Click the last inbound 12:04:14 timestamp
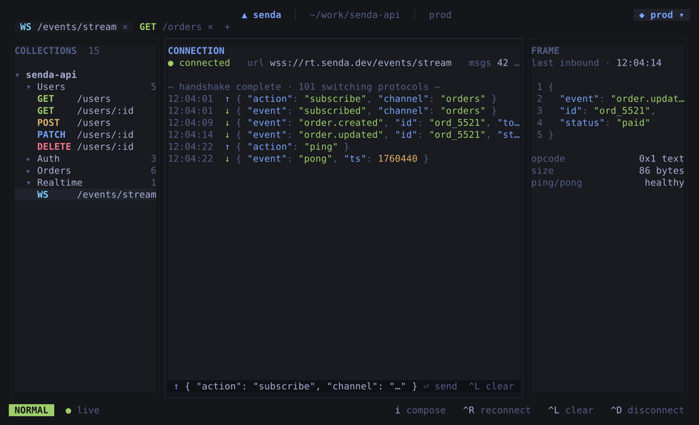Screen dimensions: 699x425 [x=639, y=63]
